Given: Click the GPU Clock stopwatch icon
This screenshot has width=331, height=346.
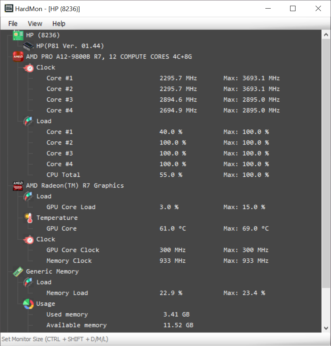Looking at the screenshot, I should point(28,239).
